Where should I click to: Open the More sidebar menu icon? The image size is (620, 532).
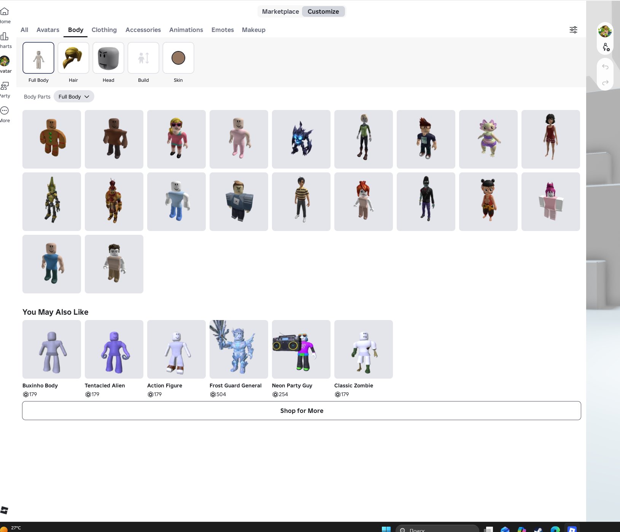click(x=5, y=110)
